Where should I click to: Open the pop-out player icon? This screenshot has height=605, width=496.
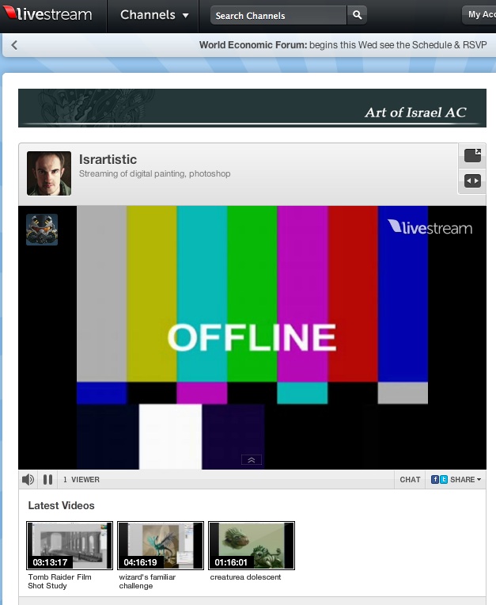(472, 156)
